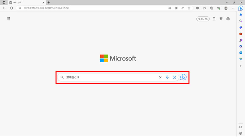Image resolution: width=245 pixels, height=137 pixels.
Task: Reload the page with the refresh button
Action: [11, 8]
